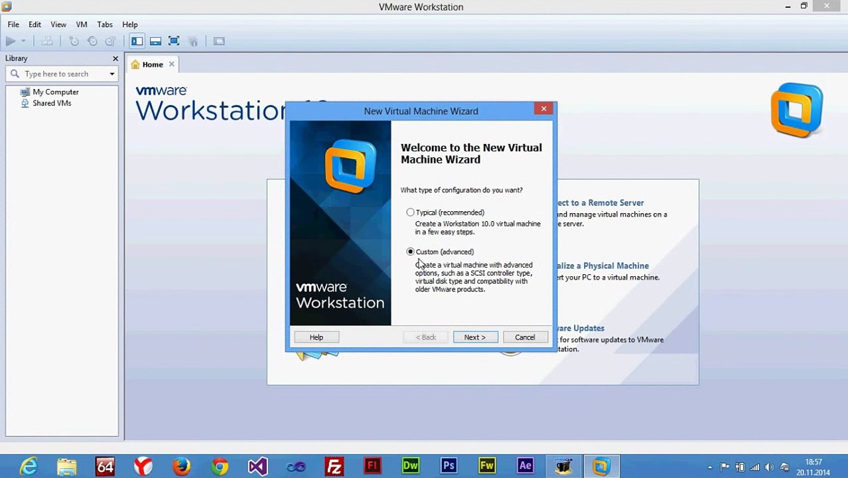The height and width of the screenshot is (478, 848).
Task: Click the console view toolbar icon
Action: pos(219,41)
